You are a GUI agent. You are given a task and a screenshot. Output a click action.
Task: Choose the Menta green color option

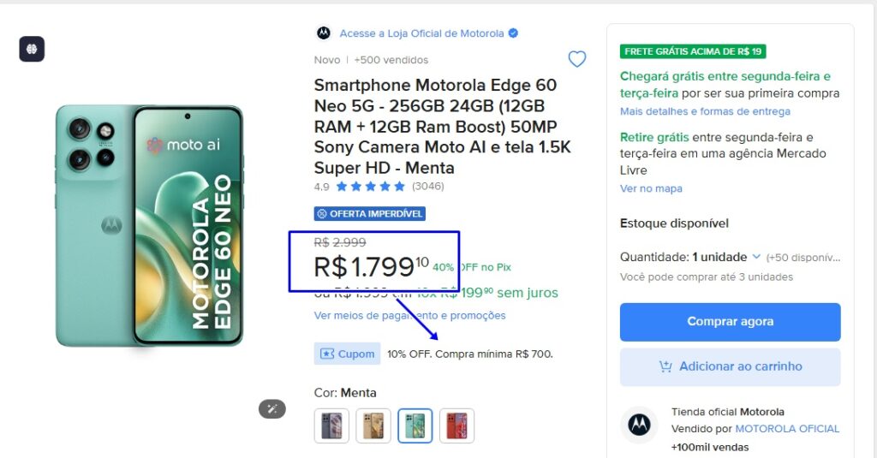click(x=415, y=425)
